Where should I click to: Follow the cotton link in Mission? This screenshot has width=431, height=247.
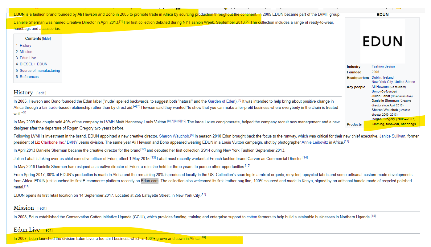pos(252,217)
